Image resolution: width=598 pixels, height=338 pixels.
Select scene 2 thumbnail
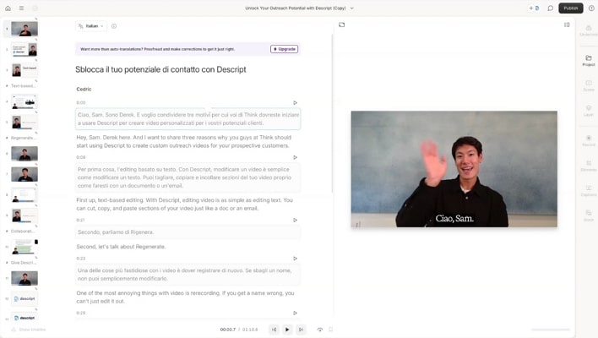pos(24,50)
